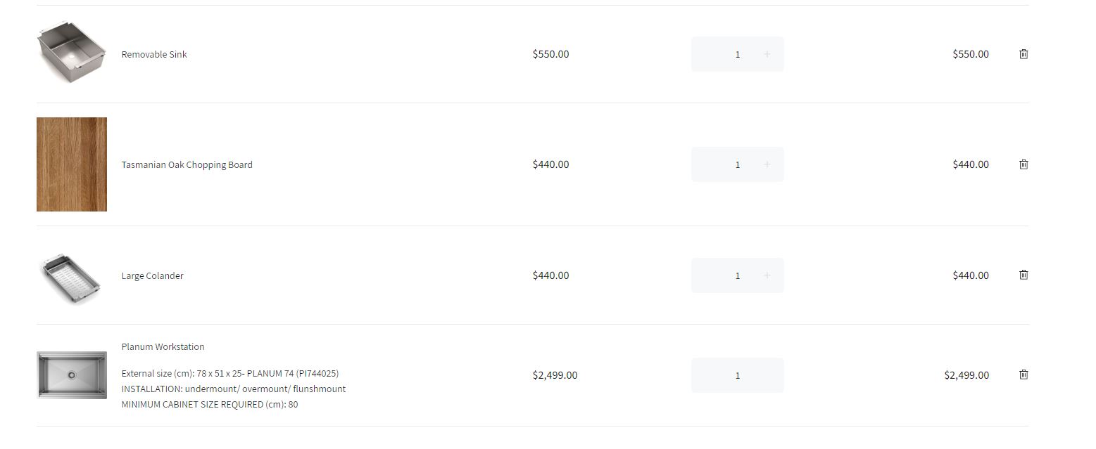The height and width of the screenshot is (449, 1096).
Task: Click trash icon for Large Colander
Action: (x=1023, y=275)
